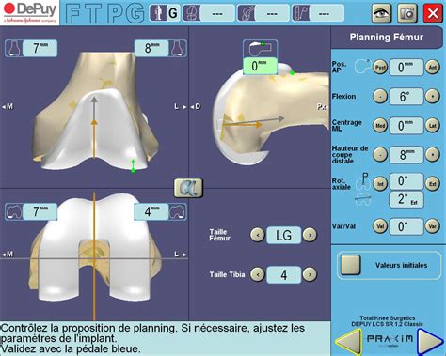Adjust toward varus with Var button
The width and height of the screenshot is (446, 356).
[x=433, y=226]
